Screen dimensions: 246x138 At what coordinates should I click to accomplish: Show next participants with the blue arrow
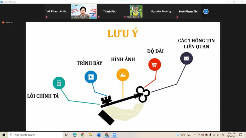(206, 11)
